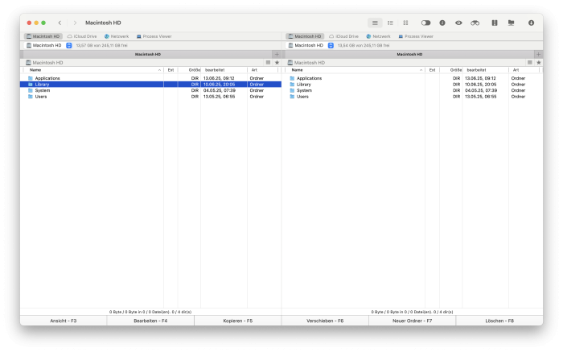Image resolution: width=563 pixels, height=352 pixels.
Task: Open left panel drive selector dropdown
Action: coord(69,46)
